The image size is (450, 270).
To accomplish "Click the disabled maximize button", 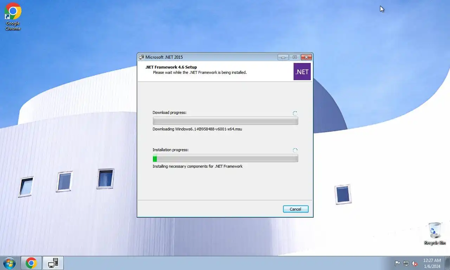I will (x=295, y=57).
